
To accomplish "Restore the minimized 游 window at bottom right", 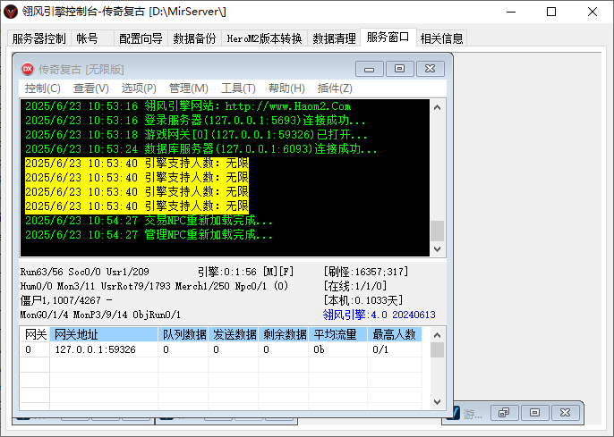I will (x=505, y=413).
